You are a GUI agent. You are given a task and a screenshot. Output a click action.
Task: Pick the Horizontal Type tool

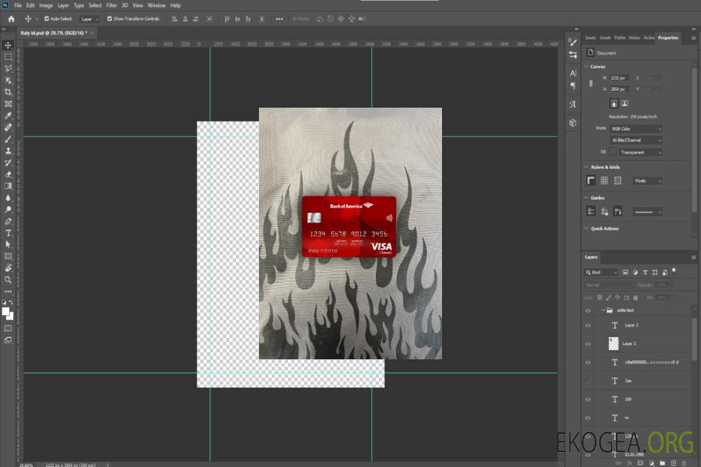pos(8,233)
